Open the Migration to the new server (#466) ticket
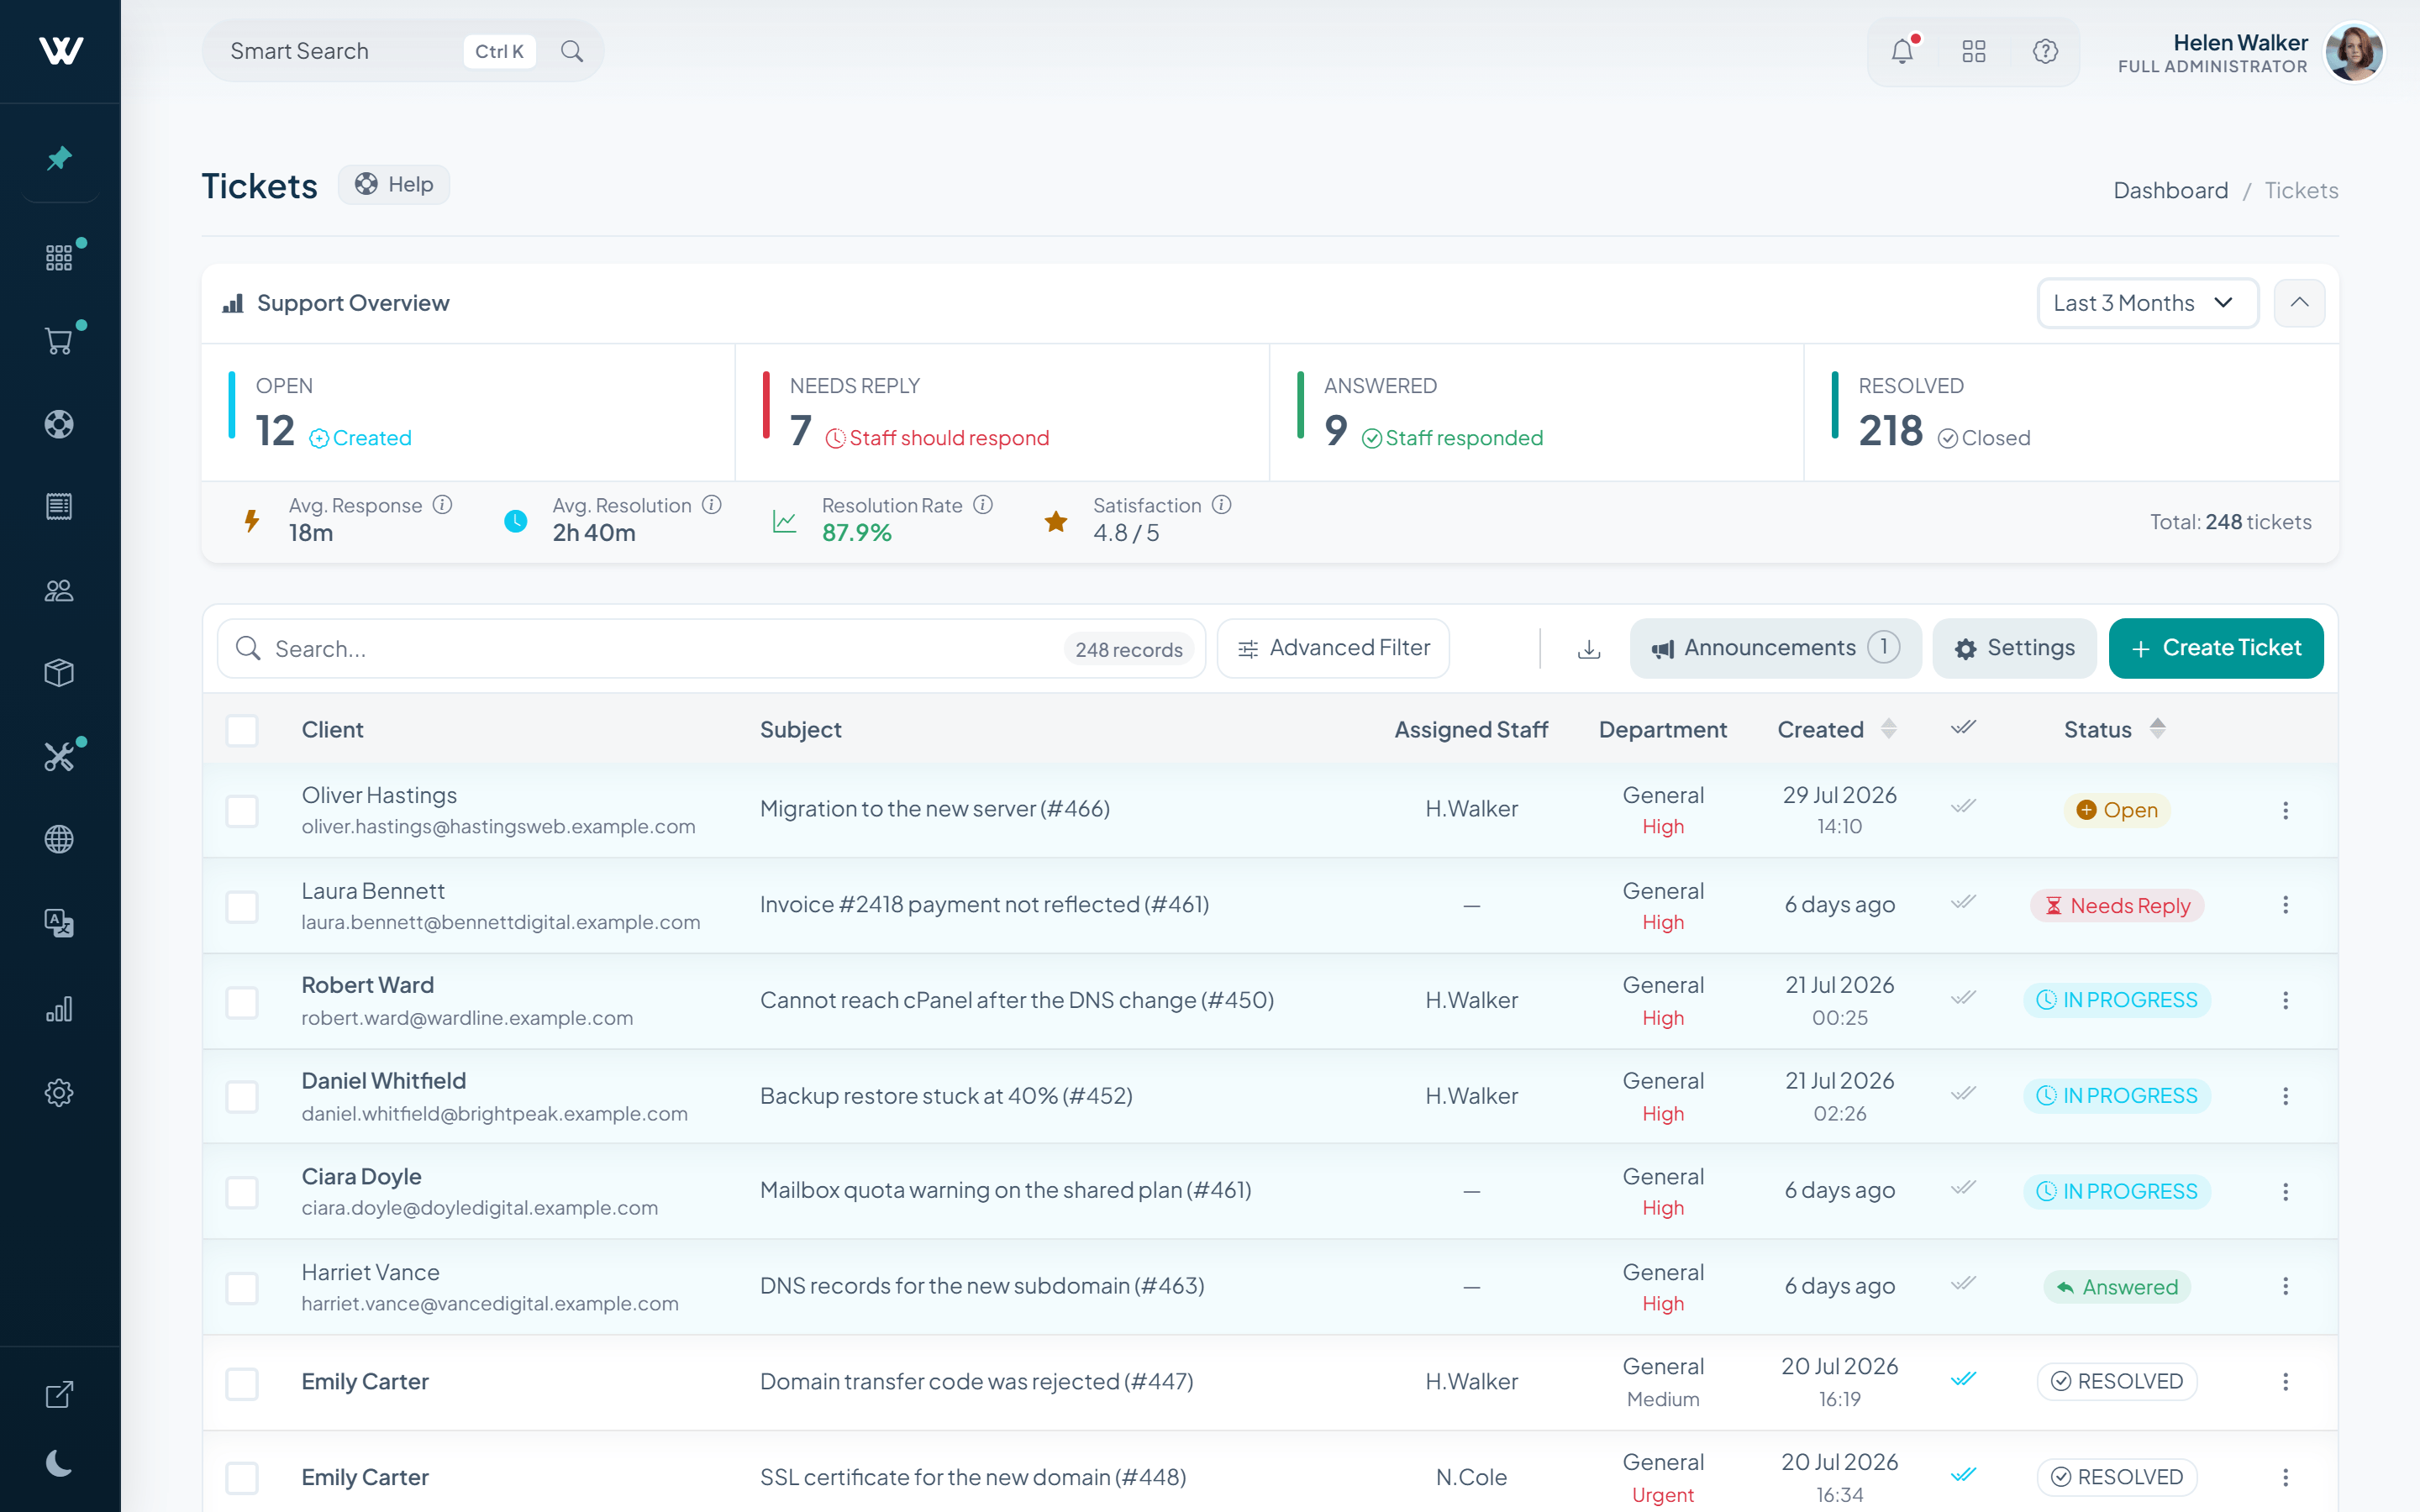 pos(935,808)
